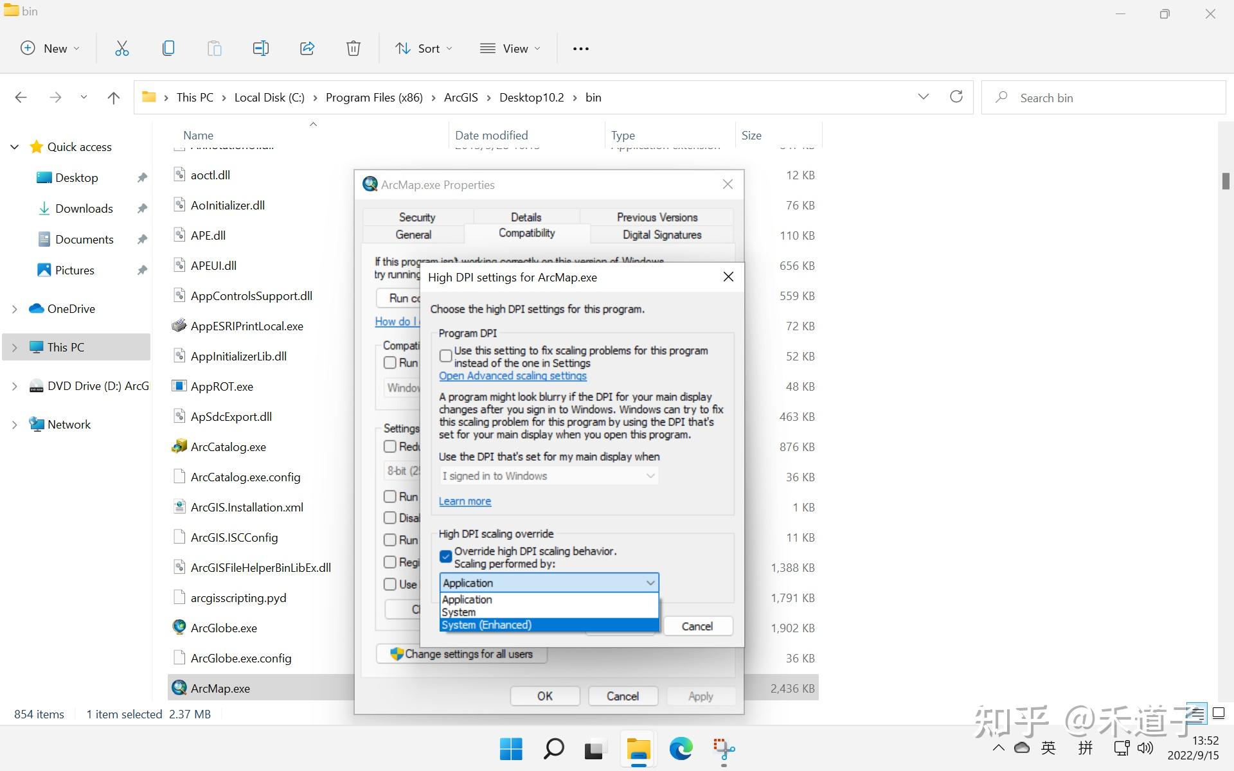Viewport: 1234px width, 771px height.
Task: Open taskbar Search magnifier
Action: click(x=553, y=749)
